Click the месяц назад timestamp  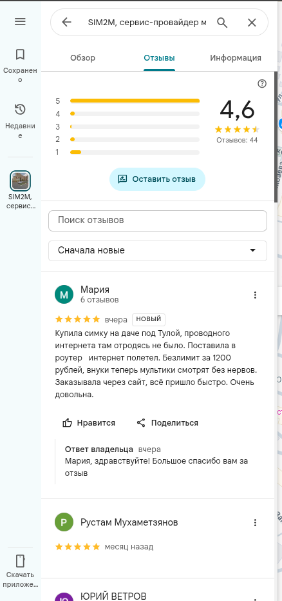tap(129, 547)
